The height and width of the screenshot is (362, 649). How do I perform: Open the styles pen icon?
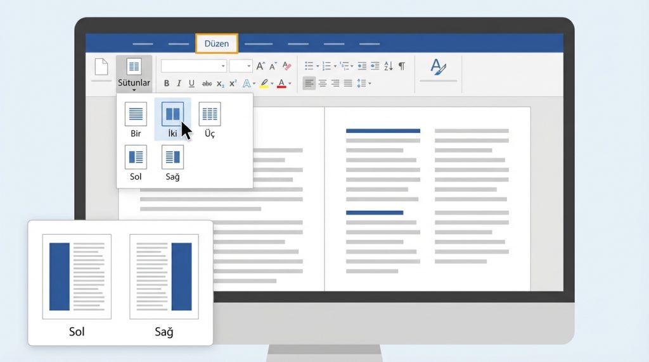438,66
